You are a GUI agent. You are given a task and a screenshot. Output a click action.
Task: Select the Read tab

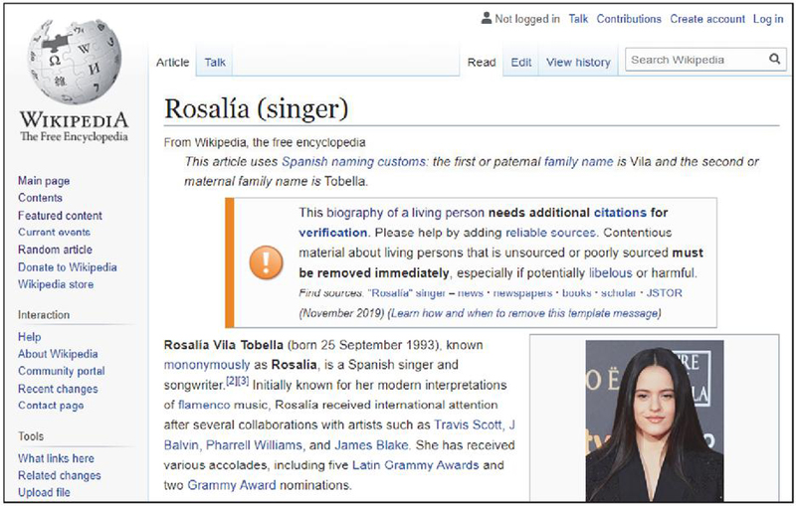[x=482, y=63]
